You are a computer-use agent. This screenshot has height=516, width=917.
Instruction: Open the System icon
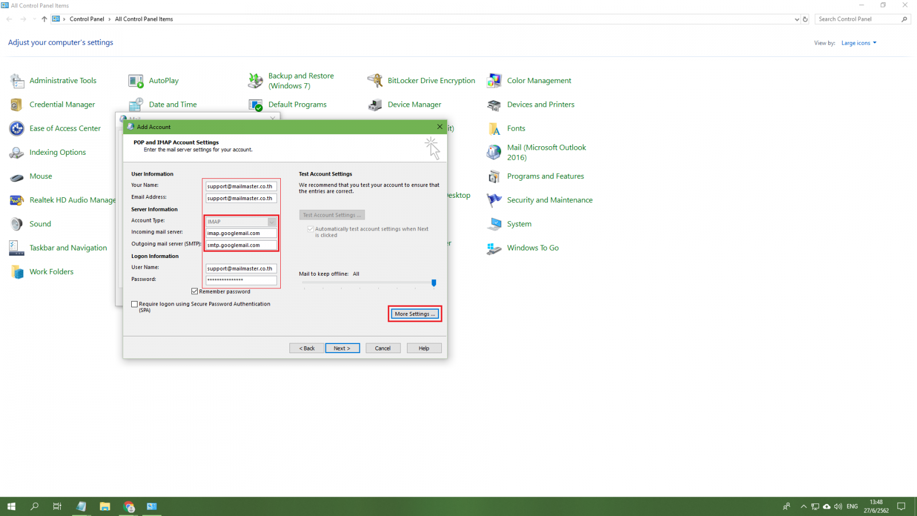494,224
